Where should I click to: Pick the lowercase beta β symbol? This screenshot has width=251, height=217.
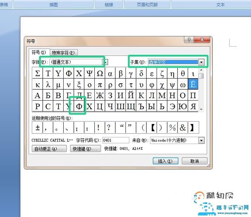(121, 73)
